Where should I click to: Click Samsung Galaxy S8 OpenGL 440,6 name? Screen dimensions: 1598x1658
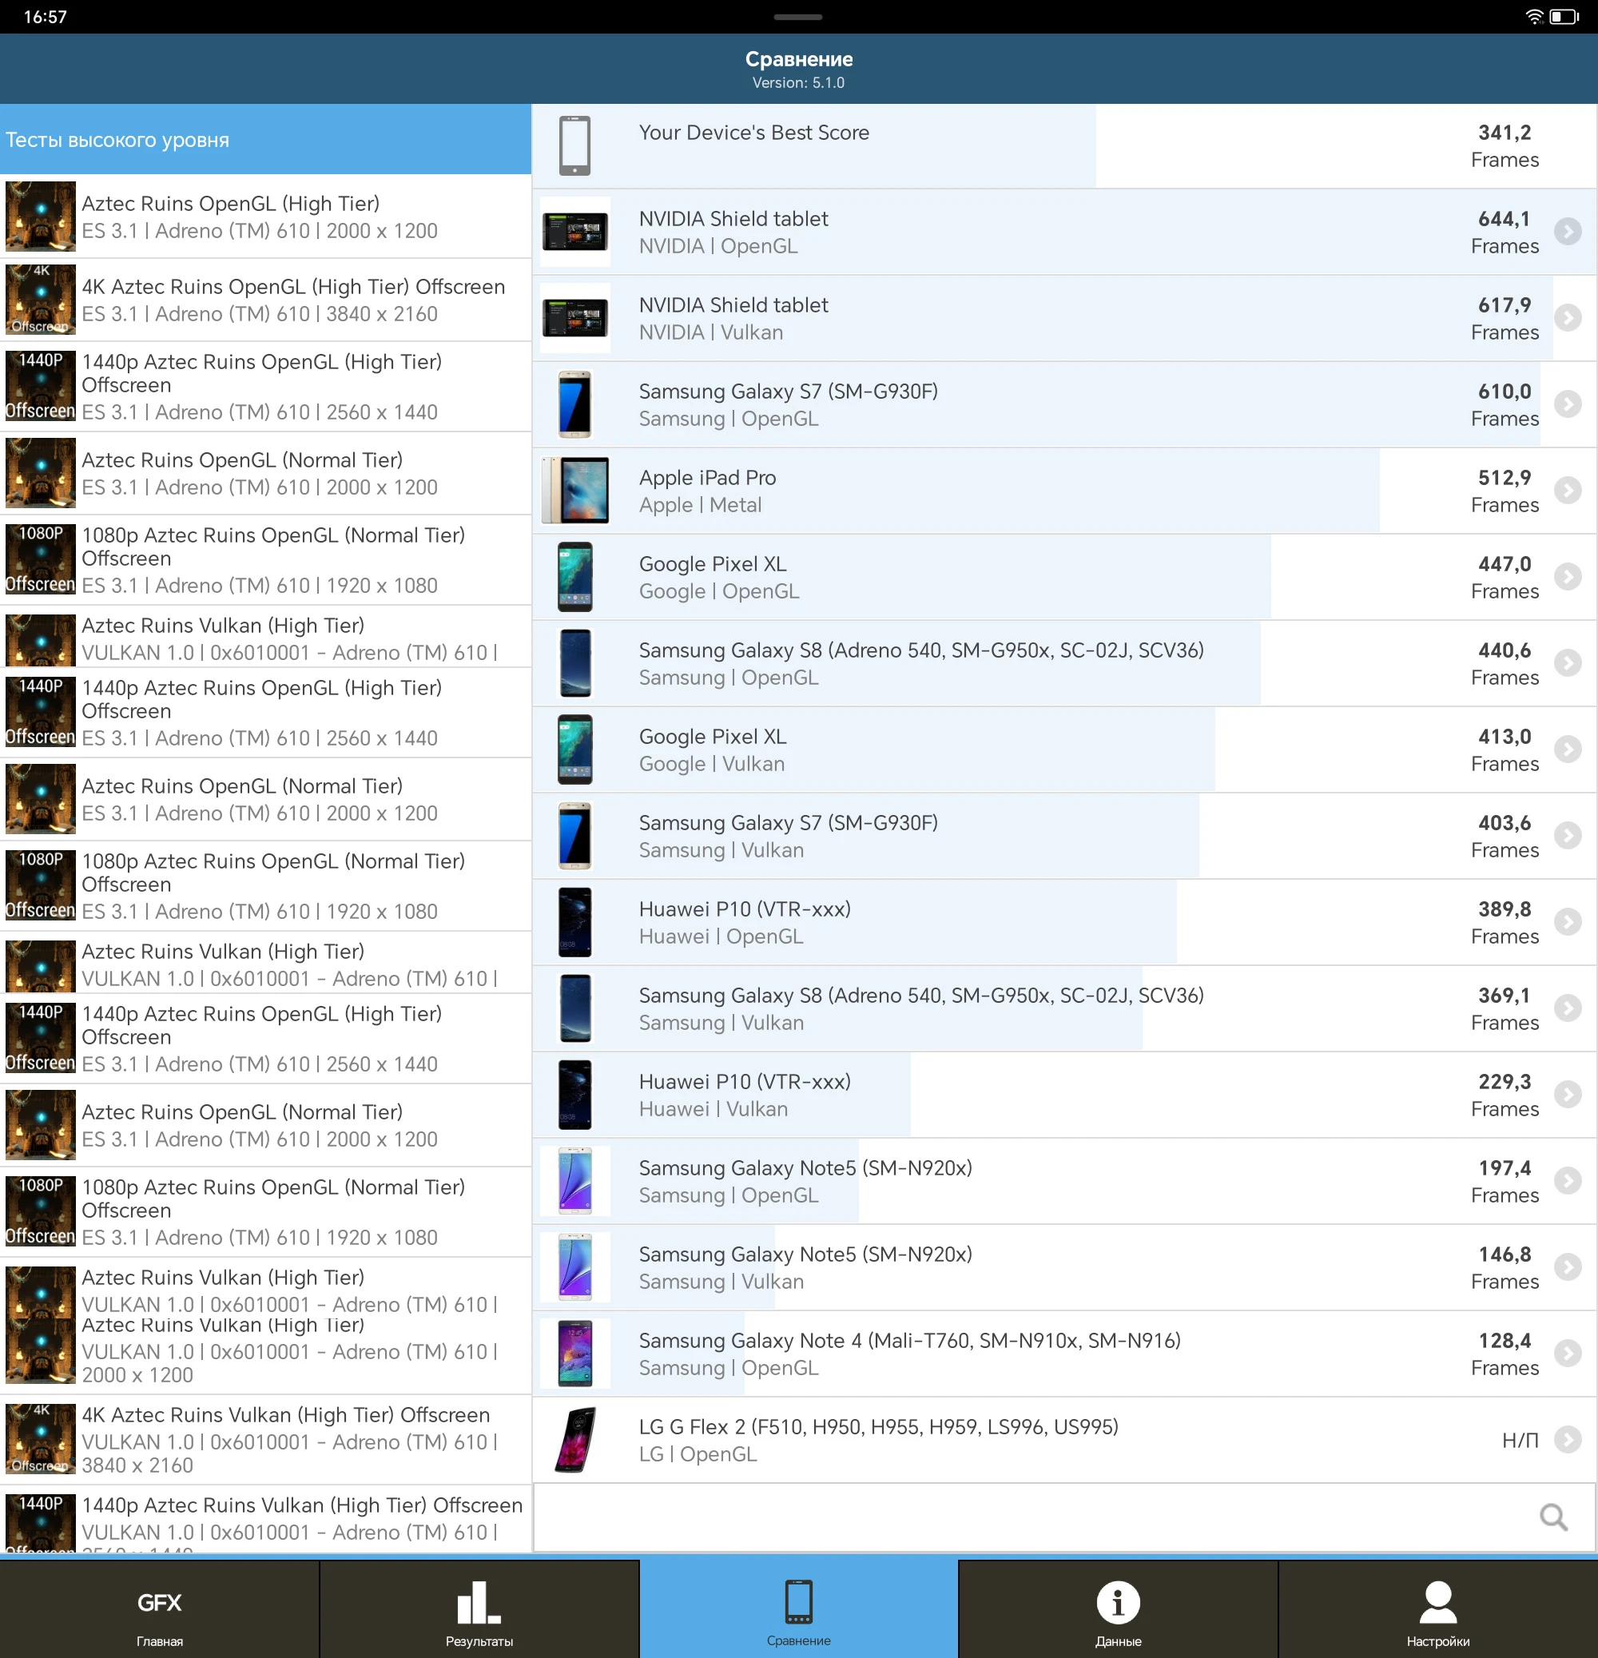click(921, 650)
